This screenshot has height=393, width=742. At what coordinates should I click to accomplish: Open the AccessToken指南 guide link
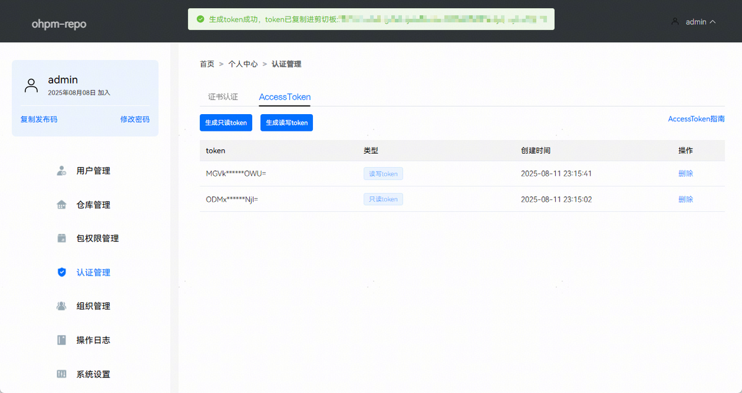pyautogui.click(x=696, y=119)
